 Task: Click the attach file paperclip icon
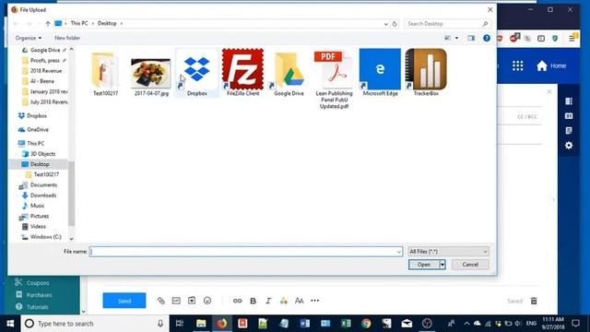tap(161, 301)
